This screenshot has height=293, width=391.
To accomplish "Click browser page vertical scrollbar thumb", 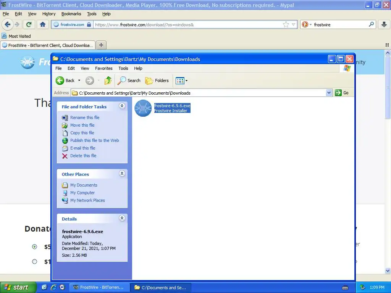I will click(x=388, y=87).
